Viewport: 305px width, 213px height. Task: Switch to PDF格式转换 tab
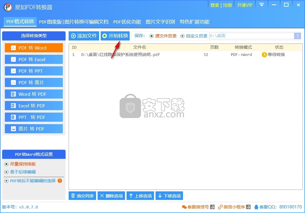pos(20,22)
